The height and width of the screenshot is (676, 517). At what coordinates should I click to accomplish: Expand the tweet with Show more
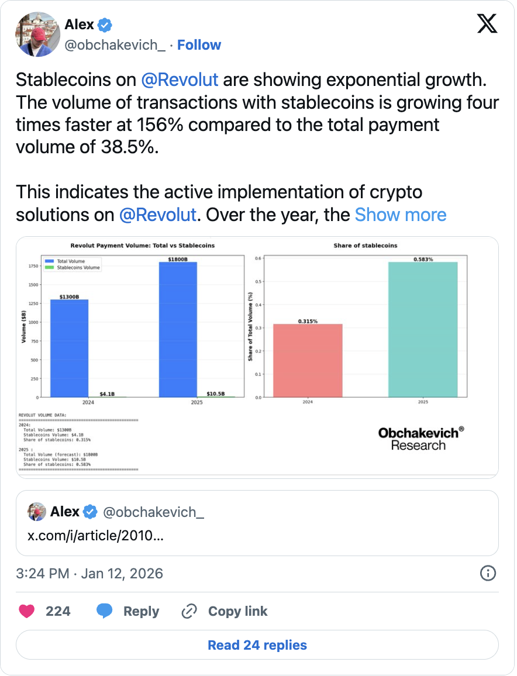401,215
